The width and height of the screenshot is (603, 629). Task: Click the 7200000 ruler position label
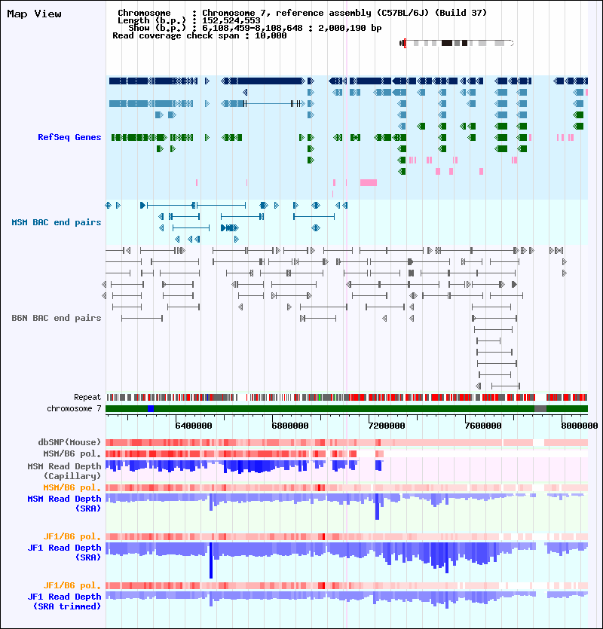(x=386, y=425)
